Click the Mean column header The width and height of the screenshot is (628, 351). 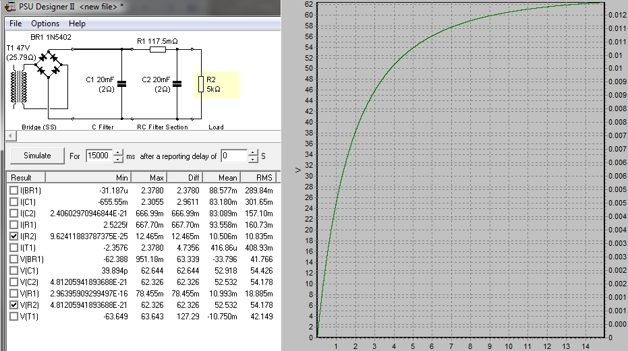222,178
